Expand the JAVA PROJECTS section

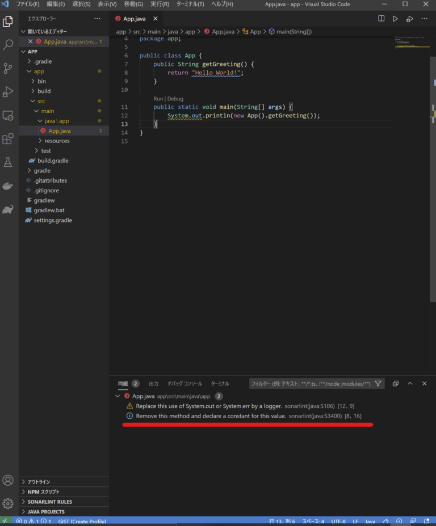pos(45,512)
